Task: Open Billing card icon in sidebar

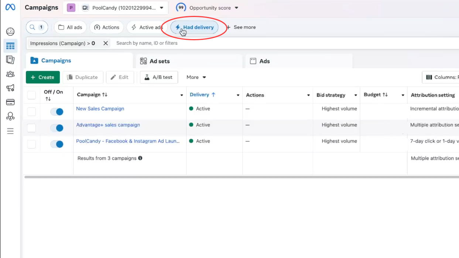Action: pos(10,102)
